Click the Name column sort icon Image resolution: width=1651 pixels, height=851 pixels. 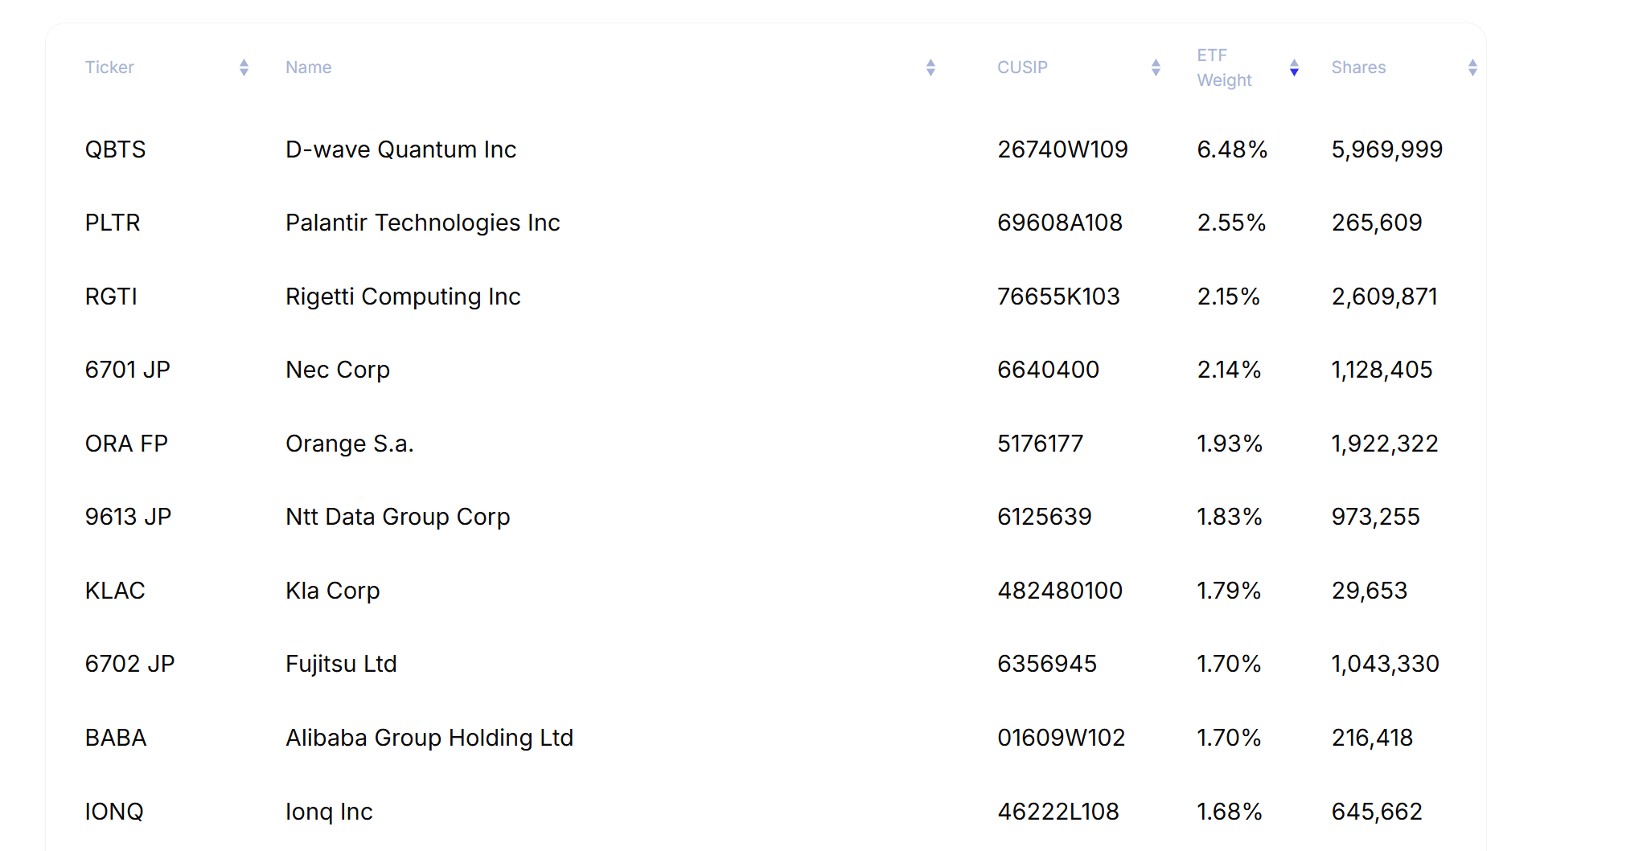pyautogui.click(x=930, y=68)
